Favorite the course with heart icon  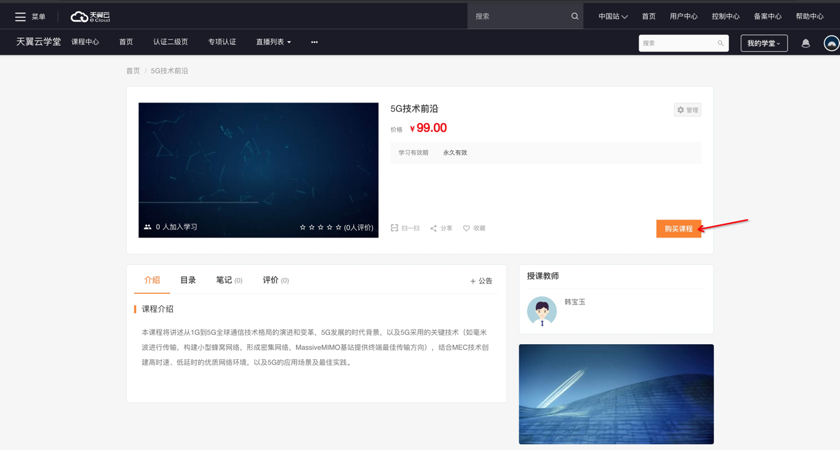(466, 228)
